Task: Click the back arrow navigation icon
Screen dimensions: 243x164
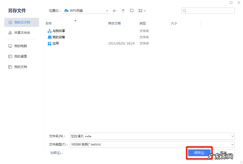Action: [115, 11]
